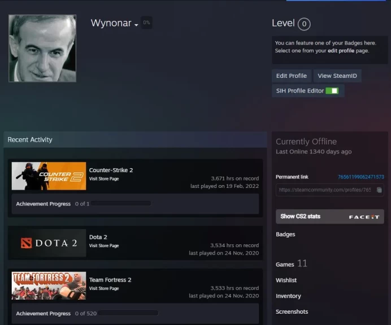The height and width of the screenshot is (325, 391).
Task: Click the profile avatar image
Action: (42, 49)
